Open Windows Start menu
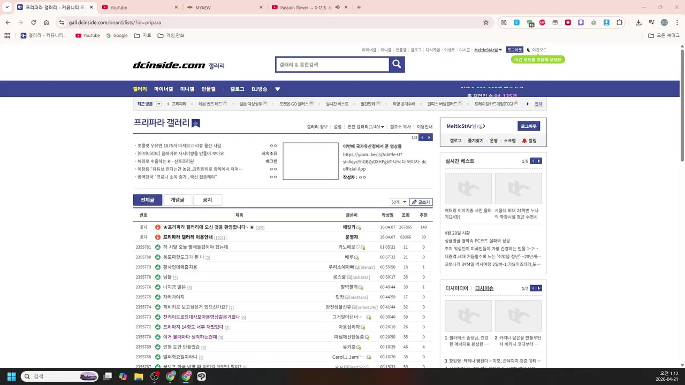The height and width of the screenshot is (385, 685). click(x=11, y=376)
